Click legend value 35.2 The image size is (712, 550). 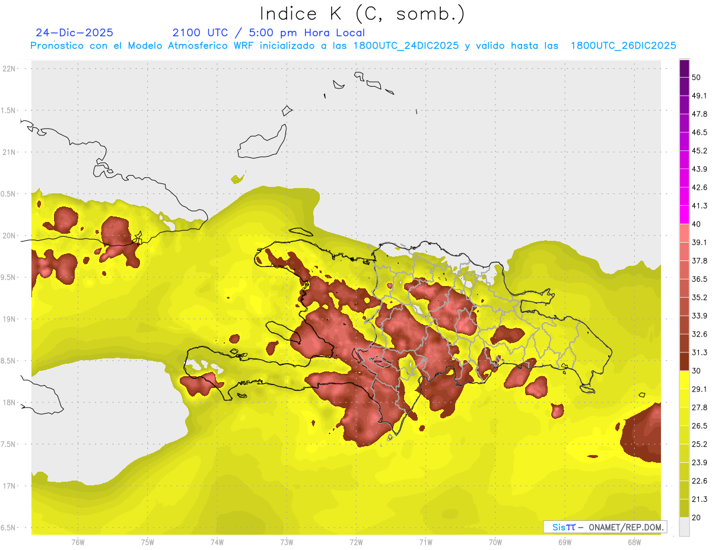tap(700, 297)
